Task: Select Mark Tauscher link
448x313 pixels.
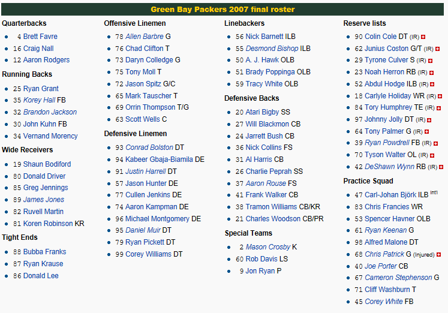Action: tap(148, 96)
